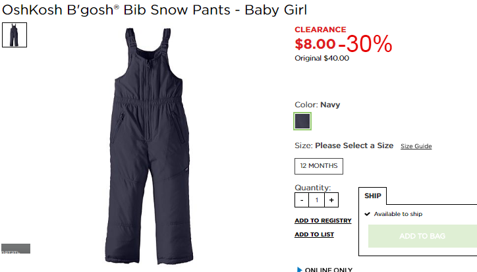
Task: Select the 12 MONTHS size option
Action: (x=318, y=166)
